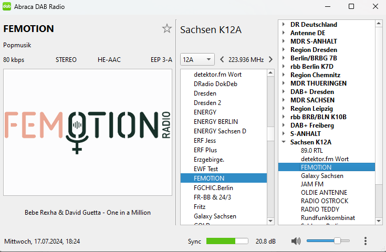Open the 12A channel dropdown
Screen dimensions: 386x252
[x=197, y=59]
